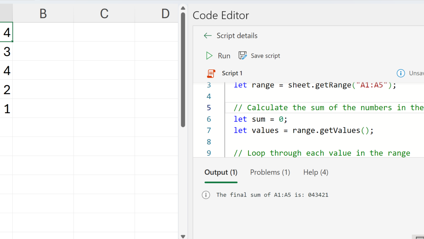This screenshot has width=424, height=239.
Task: Click the info icon beside the output message
Action: tap(206, 195)
